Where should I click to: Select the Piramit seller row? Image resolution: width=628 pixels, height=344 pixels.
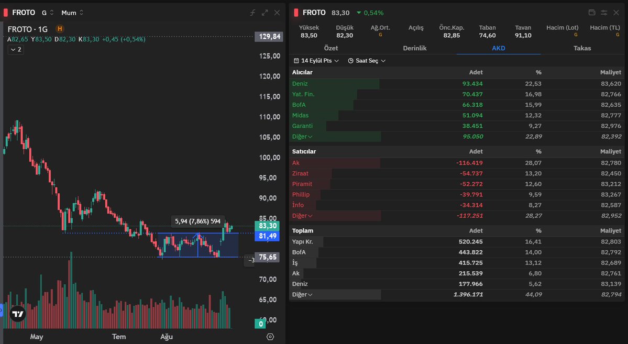coord(457,184)
